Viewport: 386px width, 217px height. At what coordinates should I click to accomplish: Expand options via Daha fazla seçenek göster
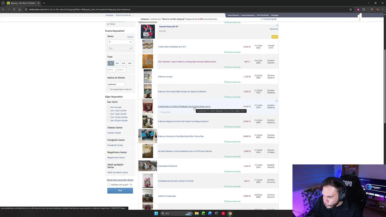(x=120, y=180)
